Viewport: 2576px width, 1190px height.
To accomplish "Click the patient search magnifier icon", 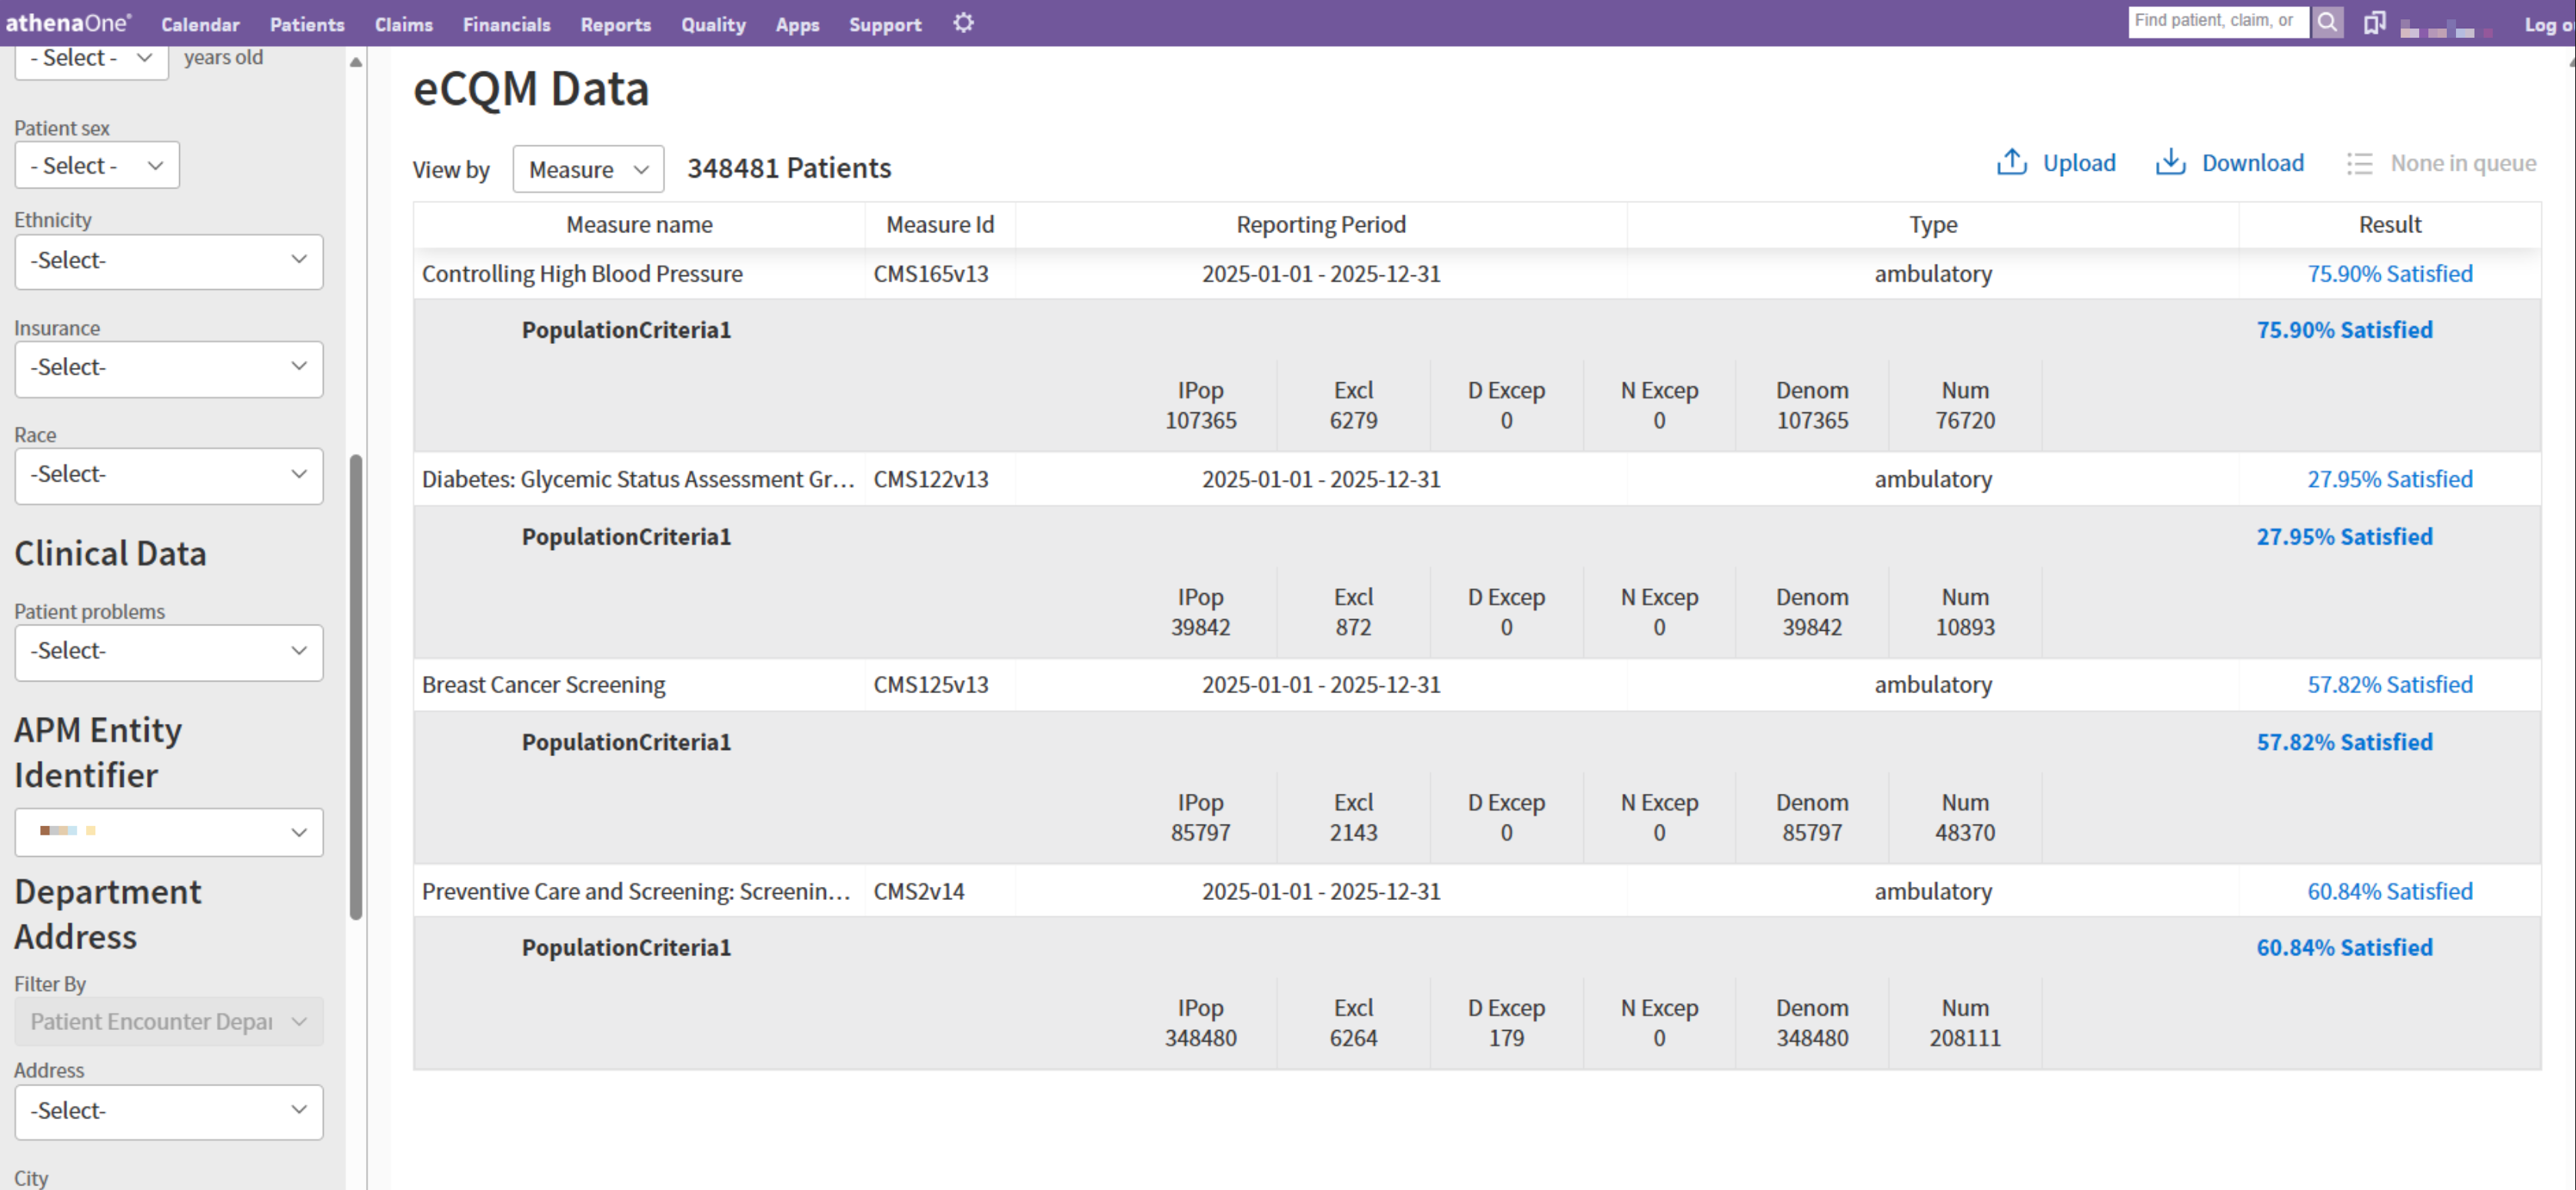I will click(x=2327, y=22).
